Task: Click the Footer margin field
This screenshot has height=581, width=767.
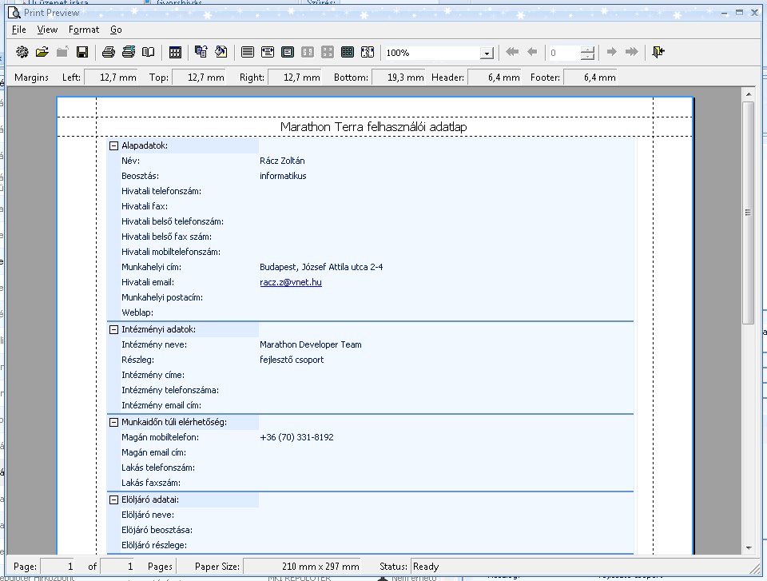Action: [x=590, y=78]
